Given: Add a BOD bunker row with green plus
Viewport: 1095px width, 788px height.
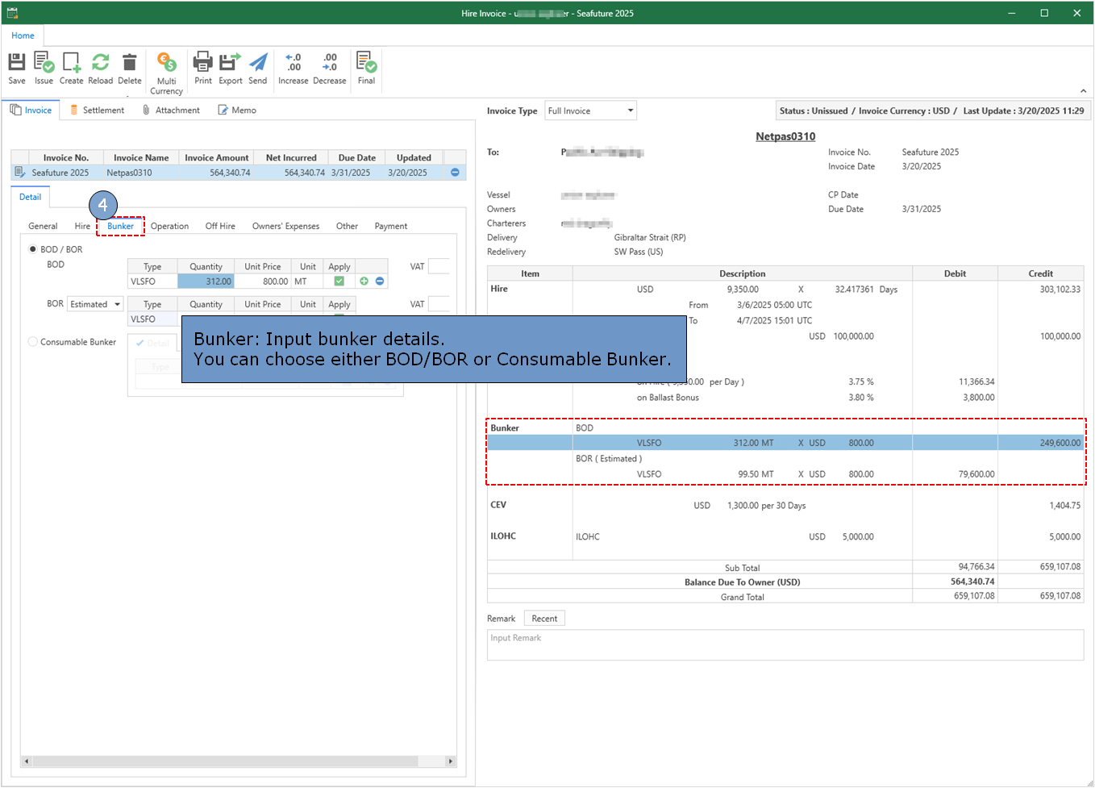Looking at the screenshot, I should pos(364,281).
